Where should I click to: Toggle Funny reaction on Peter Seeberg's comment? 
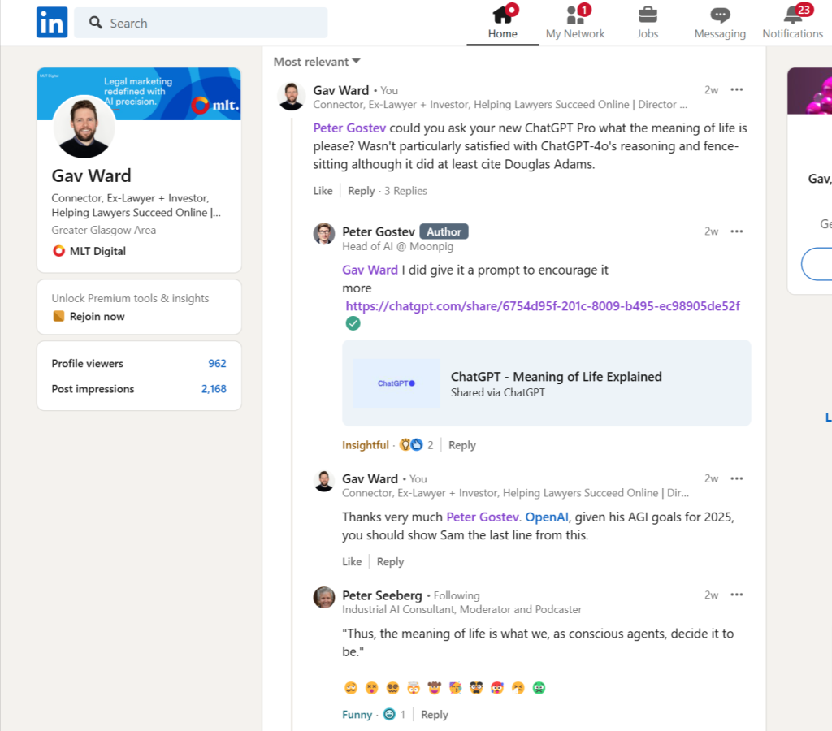click(357, 715)
